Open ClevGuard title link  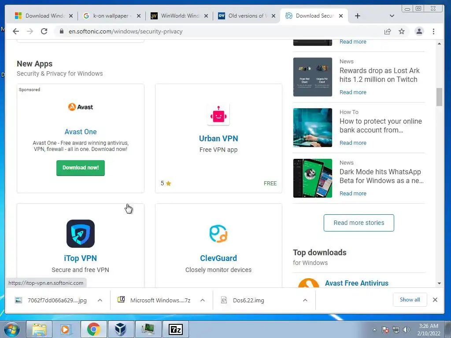coord(218,258)
